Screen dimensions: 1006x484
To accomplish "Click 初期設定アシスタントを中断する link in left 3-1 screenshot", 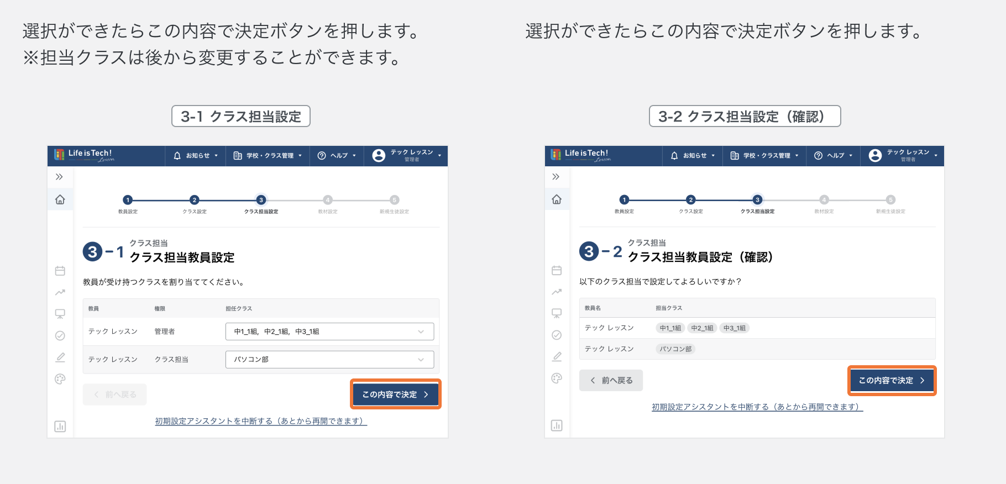I will pos(261,421).
